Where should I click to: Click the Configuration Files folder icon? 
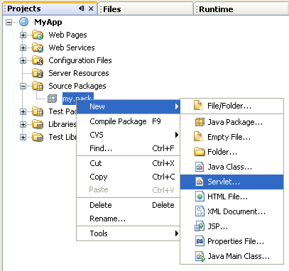[38, 60]
